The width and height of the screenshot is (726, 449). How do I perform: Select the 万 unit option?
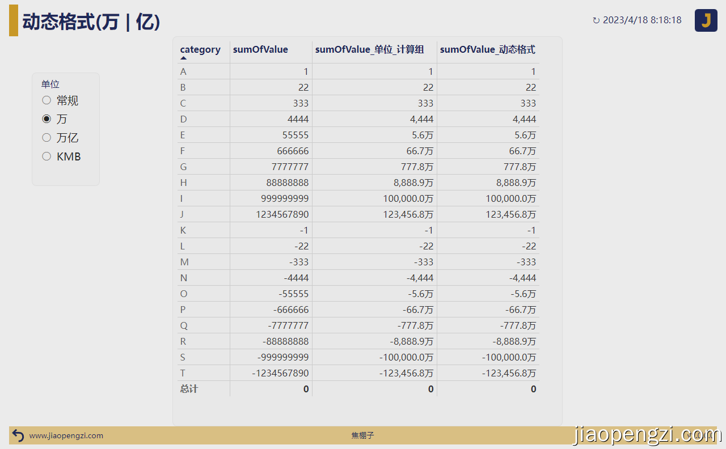coord(54,119)
